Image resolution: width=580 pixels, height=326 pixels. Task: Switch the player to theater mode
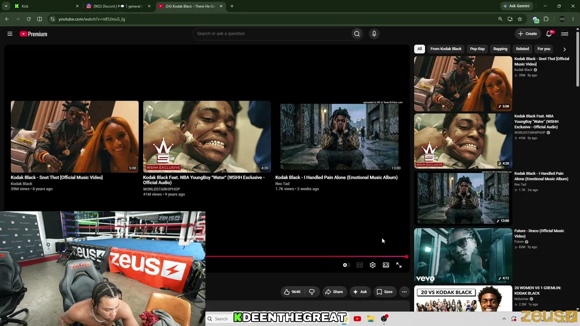click(x=386, y=265)
